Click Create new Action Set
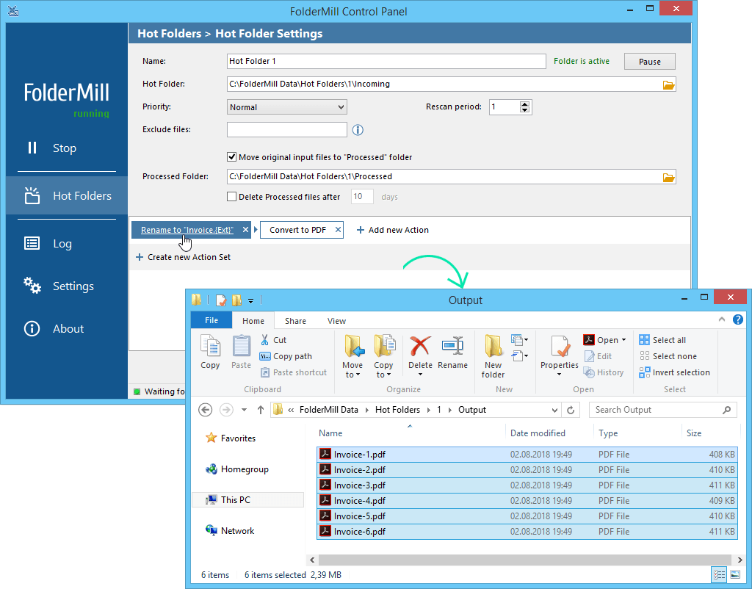The height and width of the screenshot is (589, 752). (x=183, y=257)
